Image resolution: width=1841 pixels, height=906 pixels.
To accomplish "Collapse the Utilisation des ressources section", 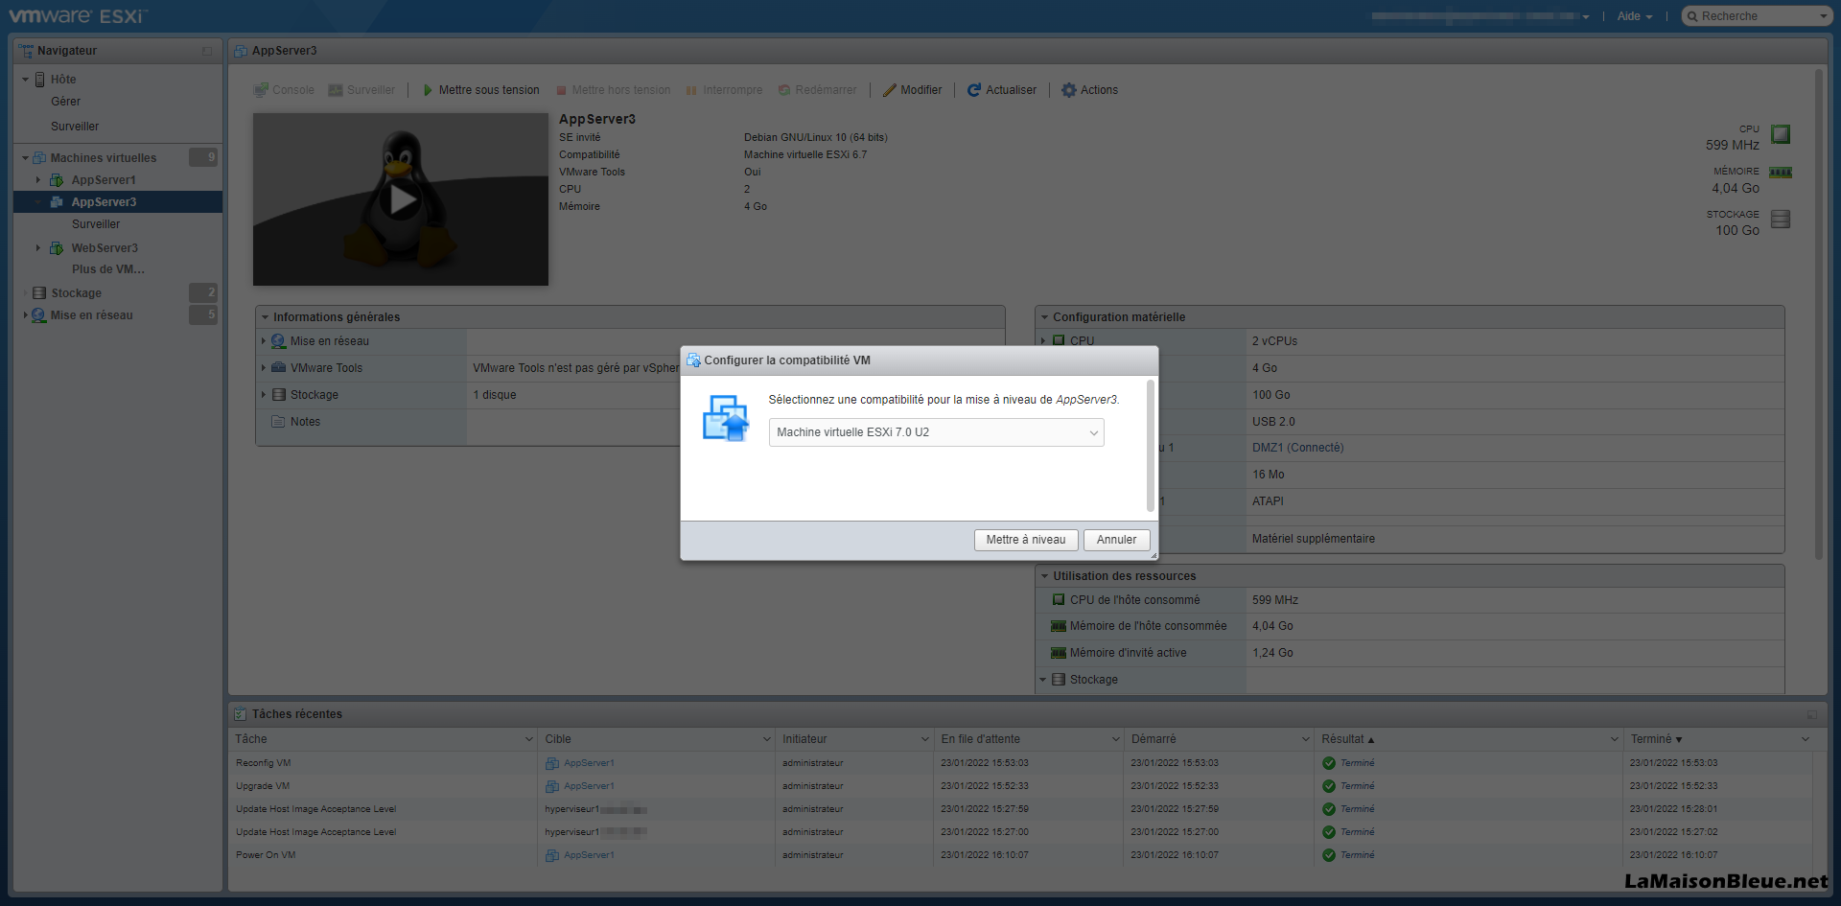I will tap(1045, 576).
